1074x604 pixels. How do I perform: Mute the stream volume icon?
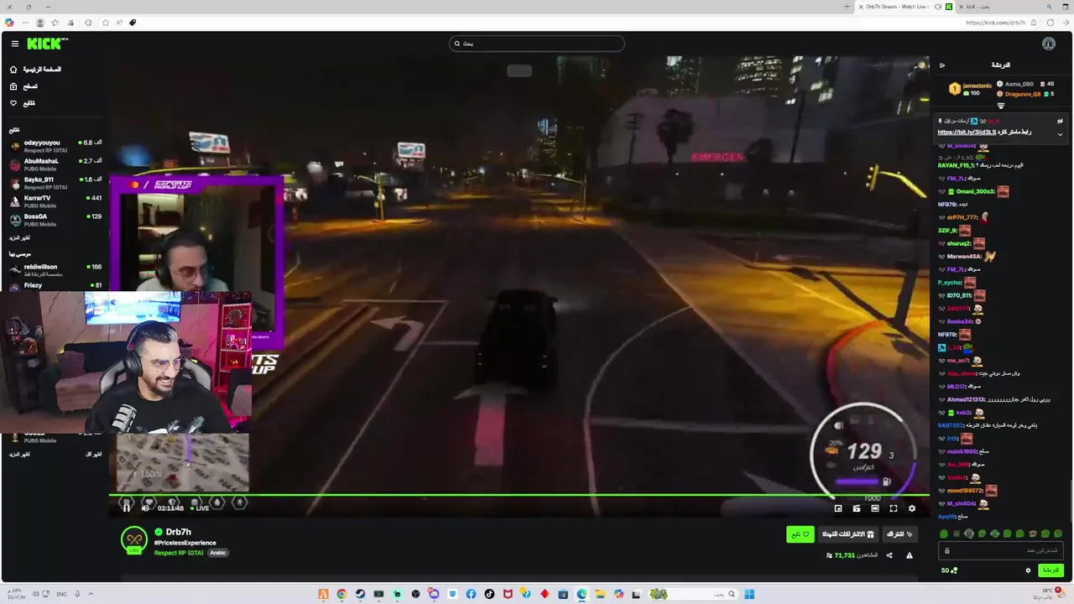(146, 507)
